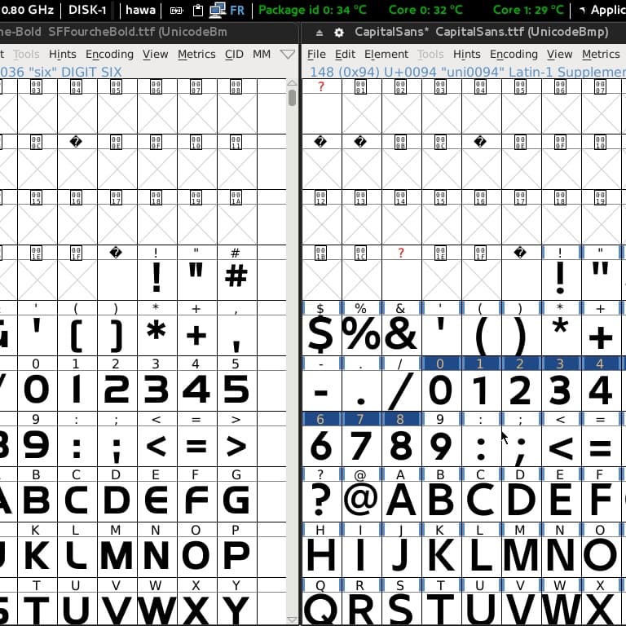
Task: Click the battery indicator in the top panel
Action: (x=176, y=11)
